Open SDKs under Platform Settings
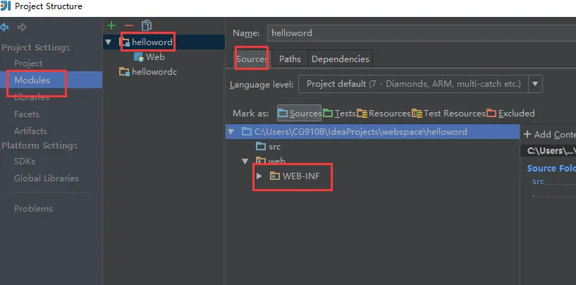This screenshot has width=576, height=285. (25, 162)
